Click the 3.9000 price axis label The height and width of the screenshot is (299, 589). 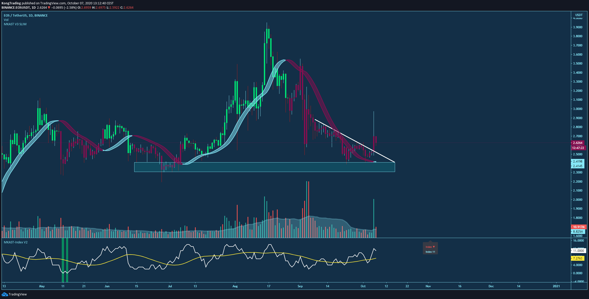578,27
